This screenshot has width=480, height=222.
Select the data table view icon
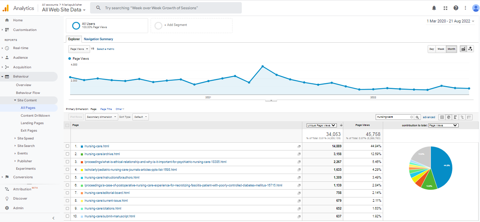point(442,117)
